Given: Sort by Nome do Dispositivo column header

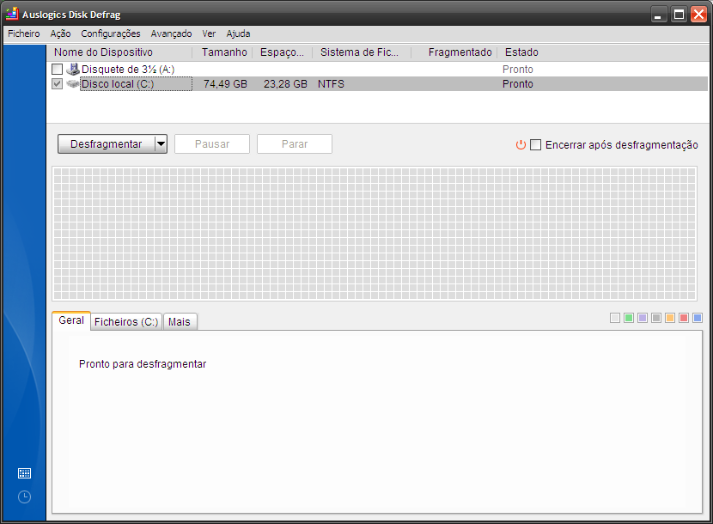Looking at the screenshot, I should (x=119, y=52).
